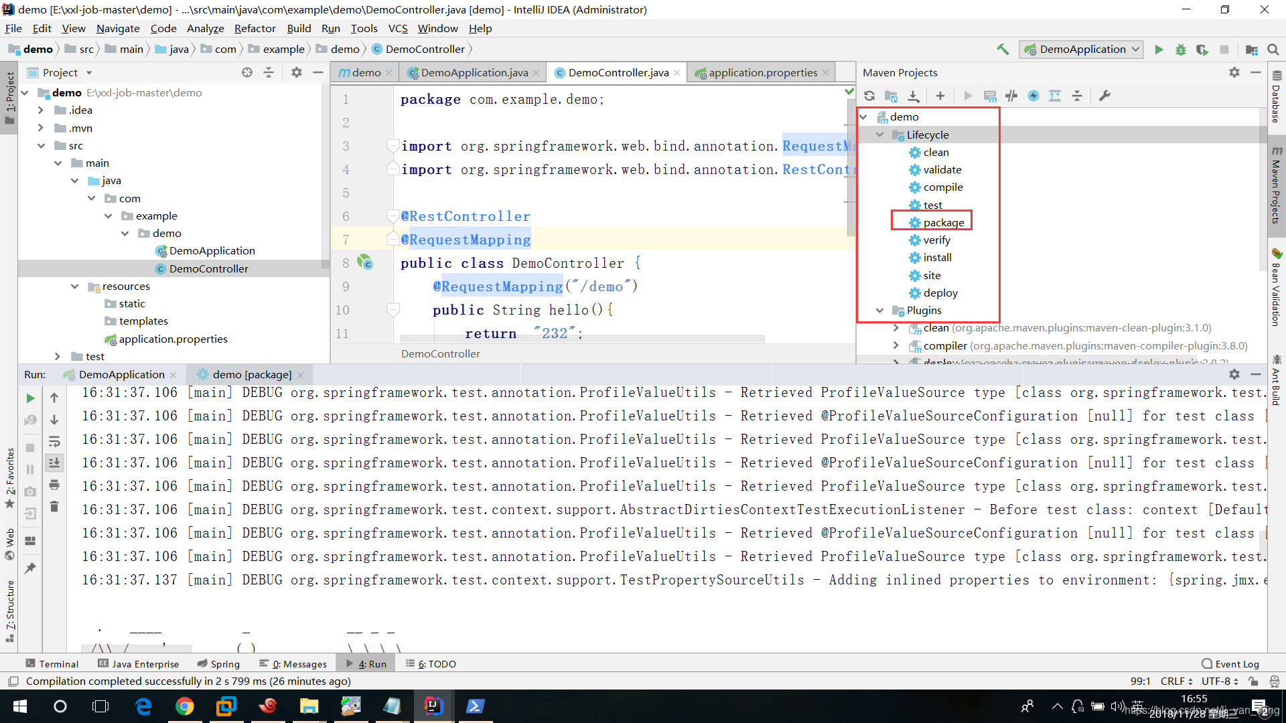Viewport: 1286px width, 723px height.
Task: Click the Spring bean gutter icon on line 8
Action: click(x=365, y=262)
